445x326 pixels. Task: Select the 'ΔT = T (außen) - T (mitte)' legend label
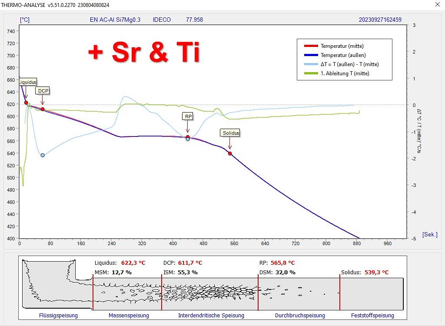[x=350, y=64]
